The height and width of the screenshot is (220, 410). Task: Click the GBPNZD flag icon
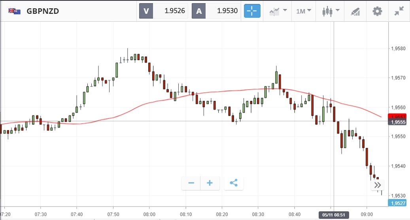tap(15, 11)
